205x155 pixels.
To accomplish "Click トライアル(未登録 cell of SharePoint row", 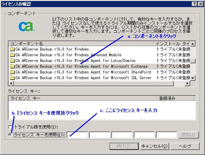I will click(x=173, y=72).
